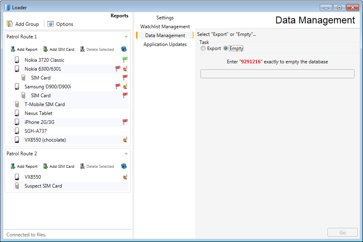Click the alert icon on VX8550 (chocolate)

click(125, 140)
